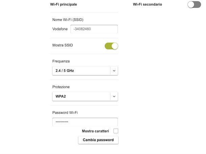Click the Frequenza label
Image resolution: width=206 pixels, height=154 pixels.
click(61, 61)
